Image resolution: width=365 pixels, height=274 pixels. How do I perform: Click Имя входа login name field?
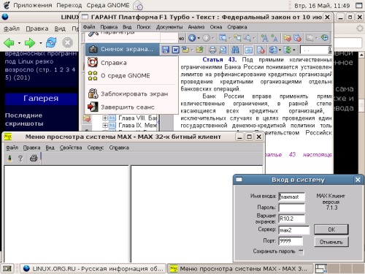[291, 197]
